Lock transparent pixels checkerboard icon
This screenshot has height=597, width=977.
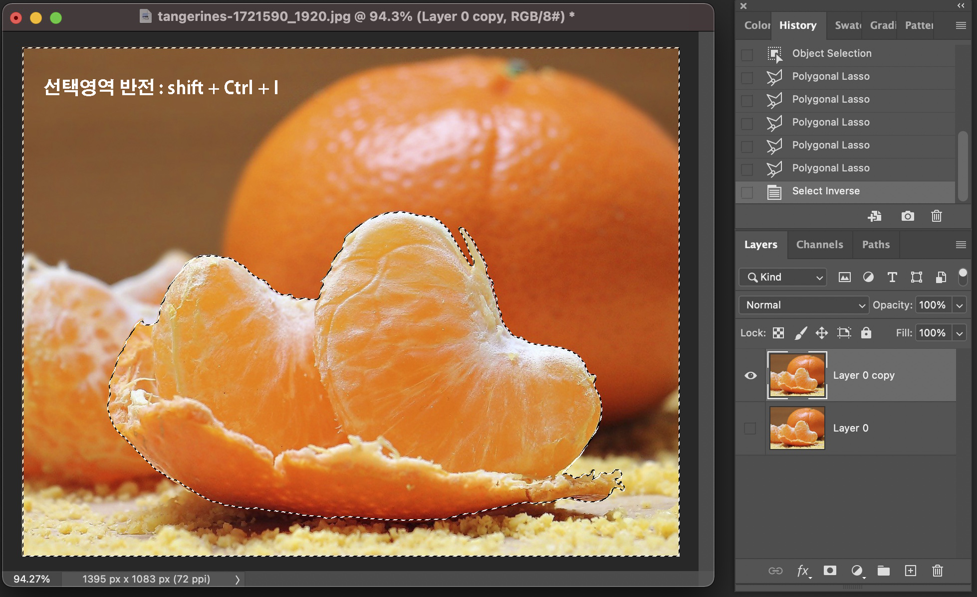(778, 333)
